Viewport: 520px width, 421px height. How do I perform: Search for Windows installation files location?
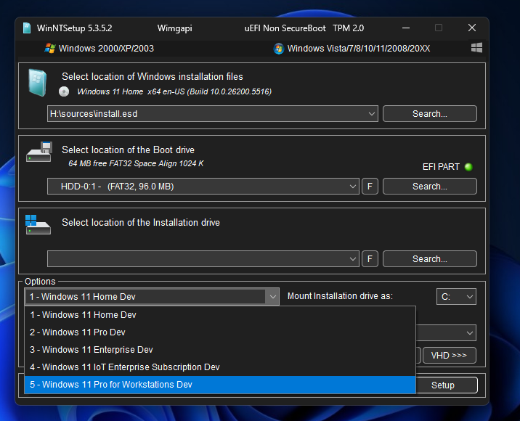tap(430, 114)
